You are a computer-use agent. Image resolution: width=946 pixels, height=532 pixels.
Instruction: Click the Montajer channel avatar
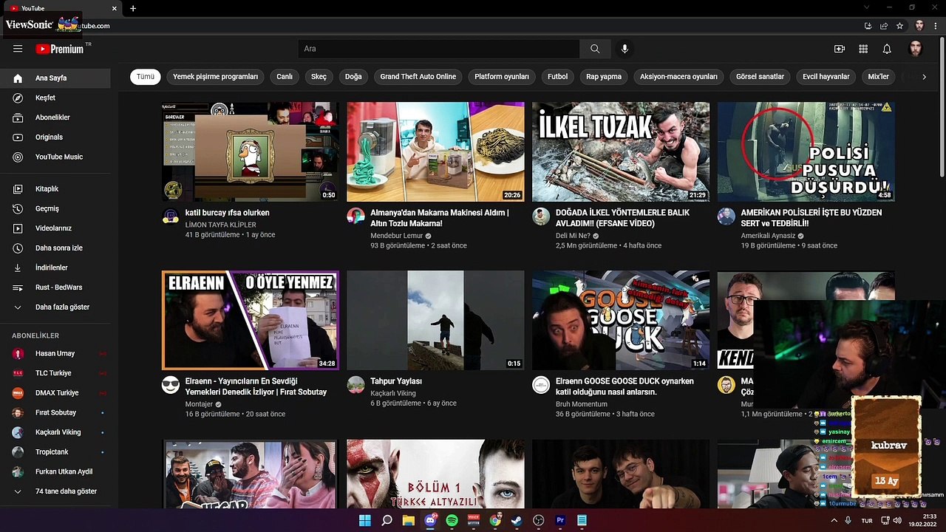point(171,384)
